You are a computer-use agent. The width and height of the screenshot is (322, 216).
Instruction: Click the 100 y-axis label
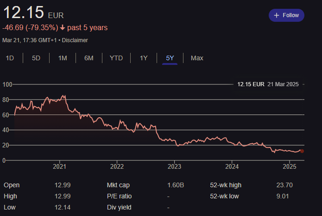7,84
